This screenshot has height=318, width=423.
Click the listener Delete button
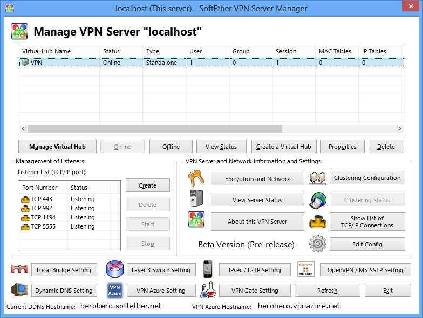[148, 205]
